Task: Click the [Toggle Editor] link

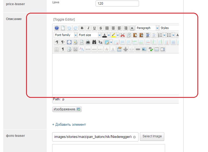Action: coord(64,20)
